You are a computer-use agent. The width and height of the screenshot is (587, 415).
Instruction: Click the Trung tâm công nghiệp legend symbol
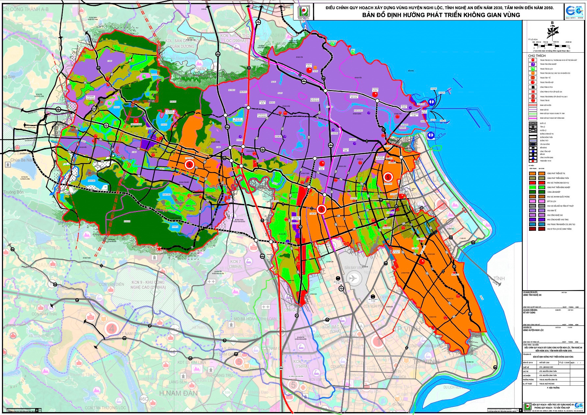click(x=533, y=64)
